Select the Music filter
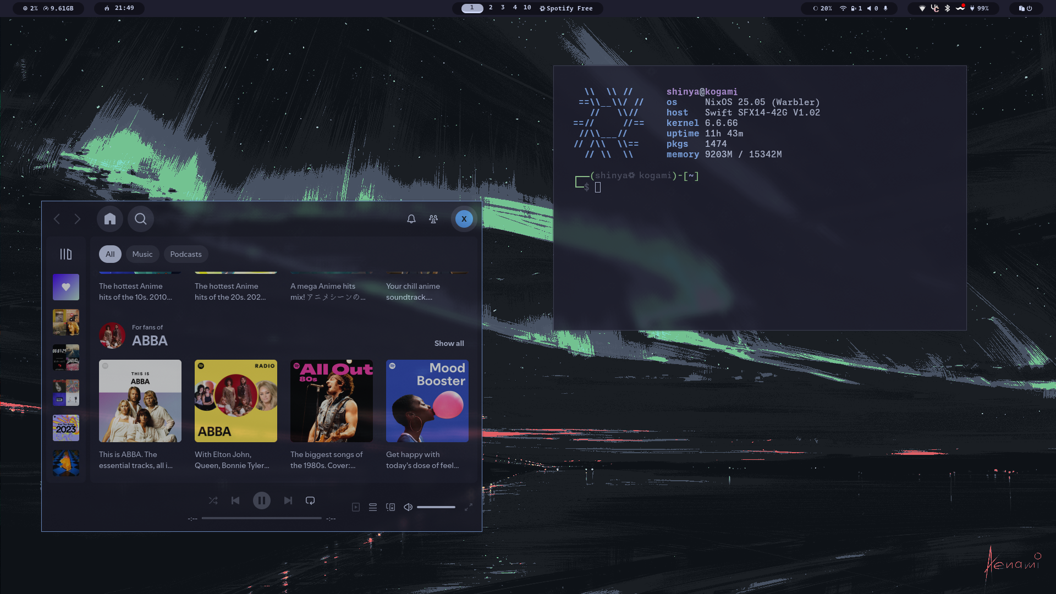Viewport: 1056px width, 594px height. coord(142,254)
